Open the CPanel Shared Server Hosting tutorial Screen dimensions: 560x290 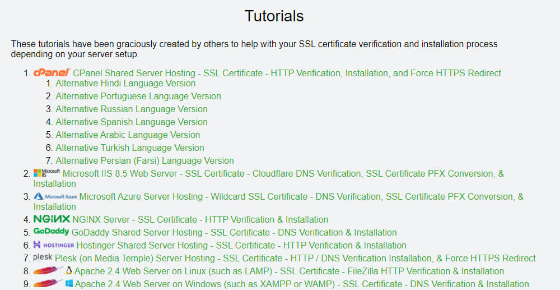(287, 73)
